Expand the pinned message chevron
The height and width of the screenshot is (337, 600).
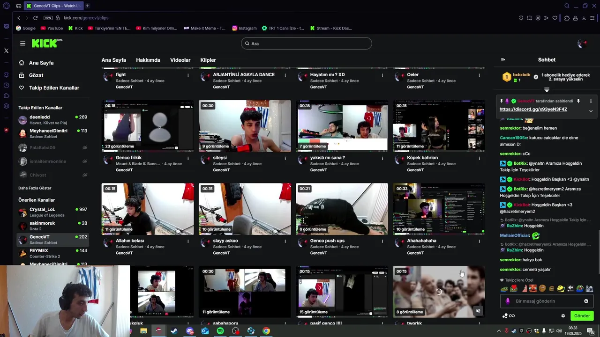[x=591, y=111]
